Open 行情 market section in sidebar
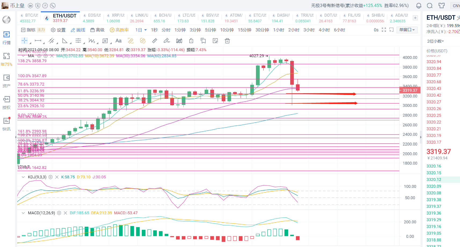This screenshot has width=460, height=247. pos(6,38)
